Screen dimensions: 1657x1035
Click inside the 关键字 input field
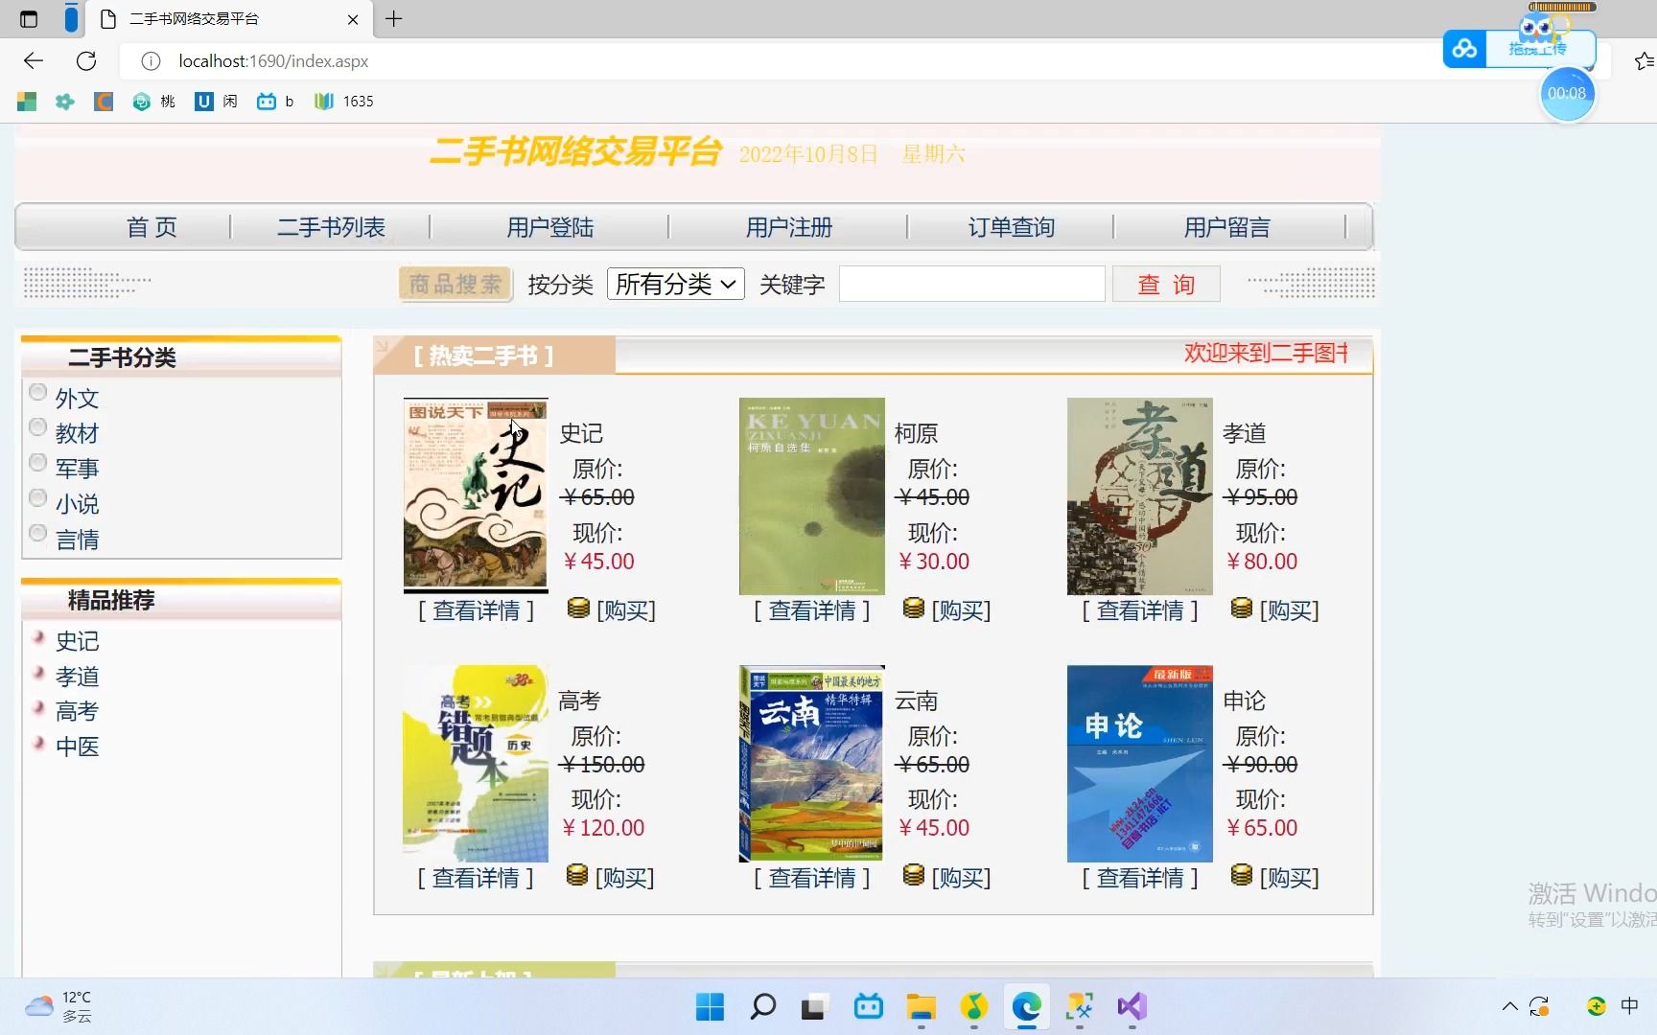972,285
